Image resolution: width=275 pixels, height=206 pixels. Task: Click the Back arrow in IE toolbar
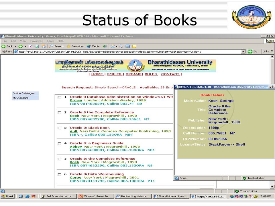pos(3,46)
